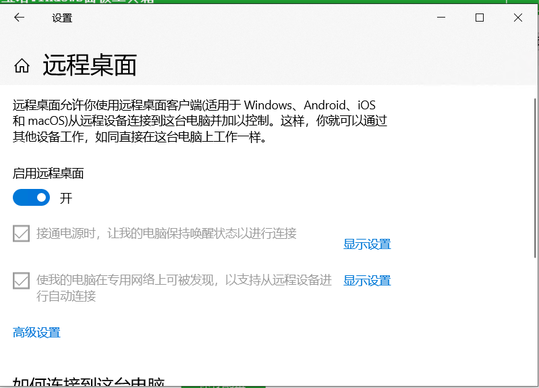Screen dimensions: 539x388
Task: Open the 高级设置 link
Action: coord(36,333)
